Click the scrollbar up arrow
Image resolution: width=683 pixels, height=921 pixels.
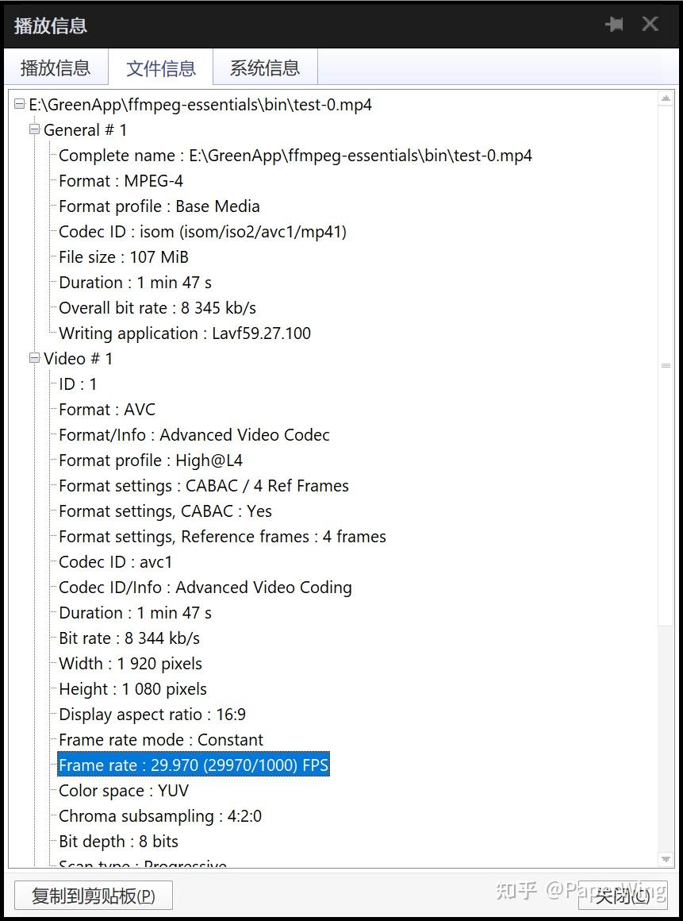666,98
